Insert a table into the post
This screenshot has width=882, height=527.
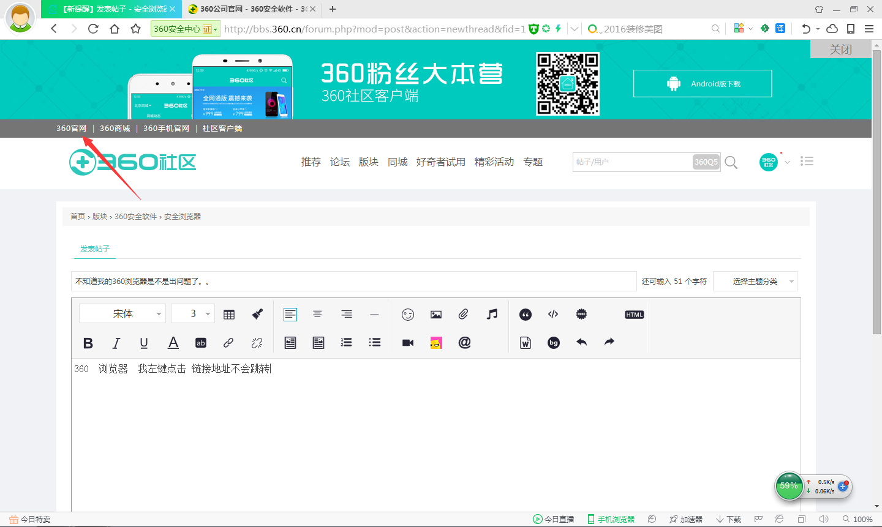pyautogui.click(x=229, y=315)
